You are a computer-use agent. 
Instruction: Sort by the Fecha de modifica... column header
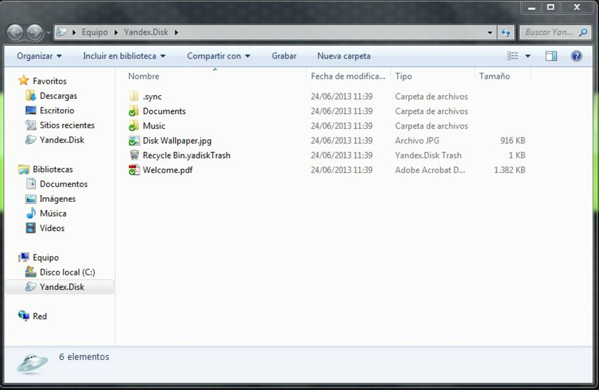349,76
